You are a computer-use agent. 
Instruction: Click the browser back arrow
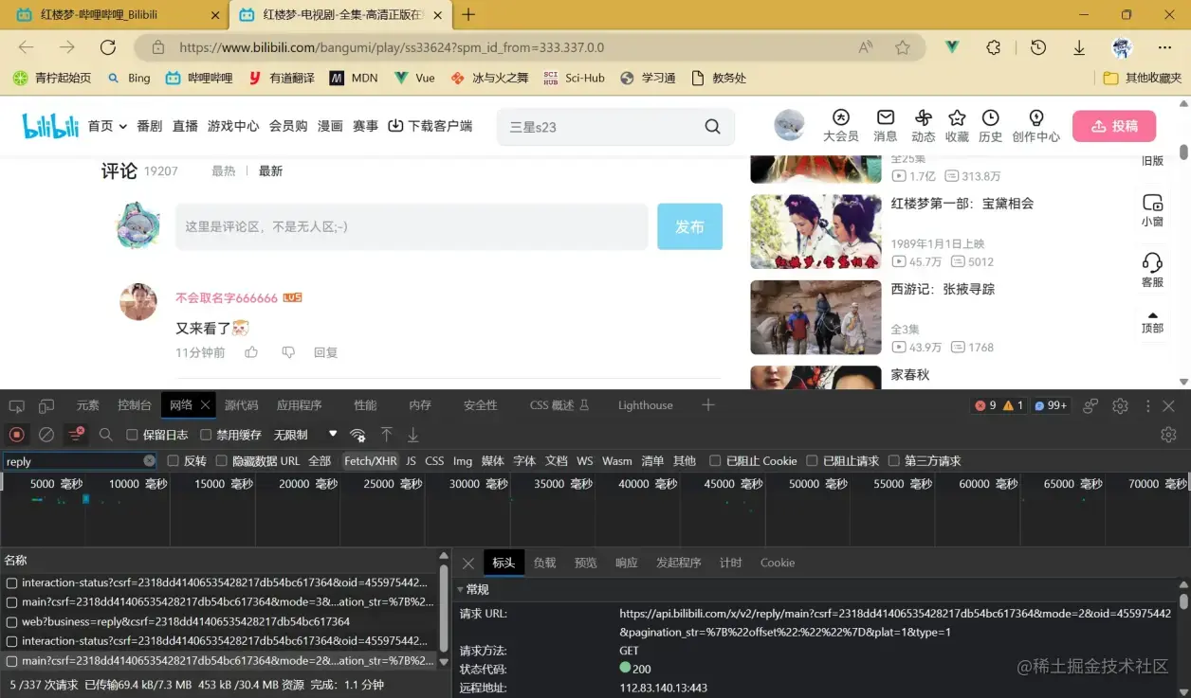(26, 47)
